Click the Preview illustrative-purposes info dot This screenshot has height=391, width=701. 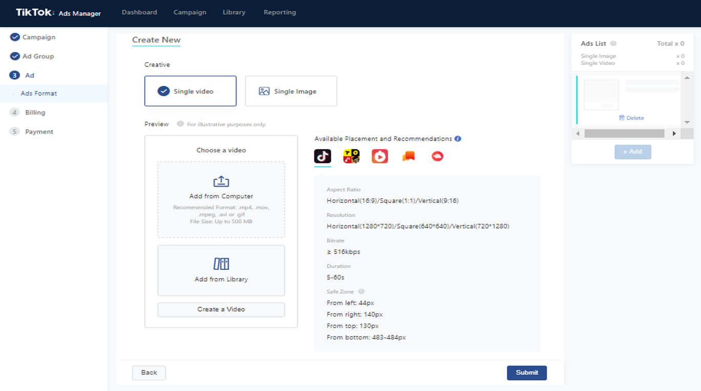[x=180, y=124]
